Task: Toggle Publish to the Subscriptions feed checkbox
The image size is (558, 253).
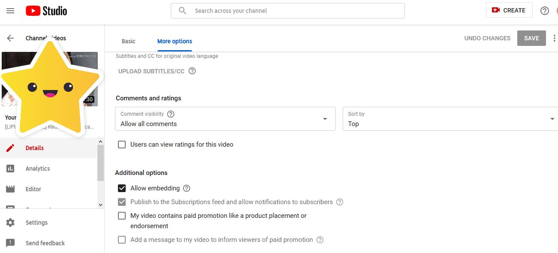Action: 122,202
